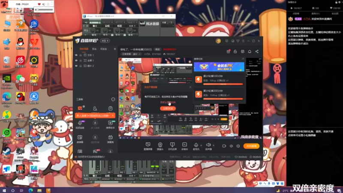
Task: Open File Explorer from the taskbar
Action: [39, 190]
